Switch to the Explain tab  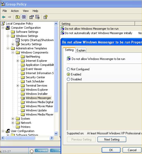tap(81, 50)
